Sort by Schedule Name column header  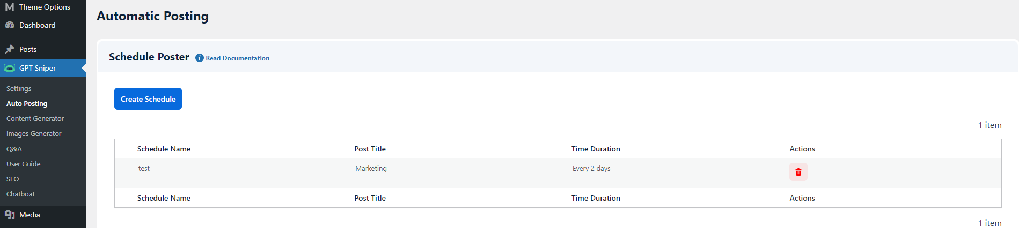tap(164, 149)
